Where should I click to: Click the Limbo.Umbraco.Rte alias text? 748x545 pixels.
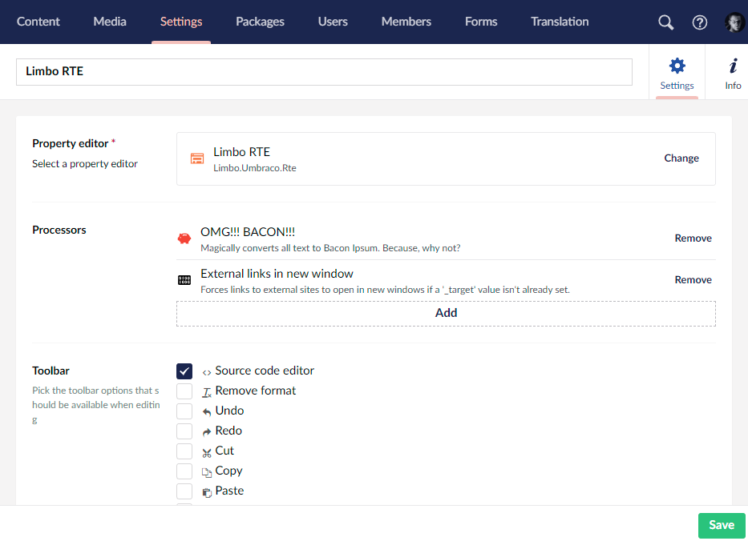(255, 168)
